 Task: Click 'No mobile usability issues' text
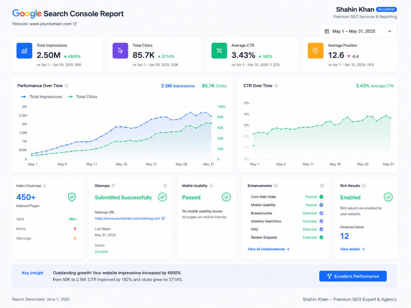[202, 211]
